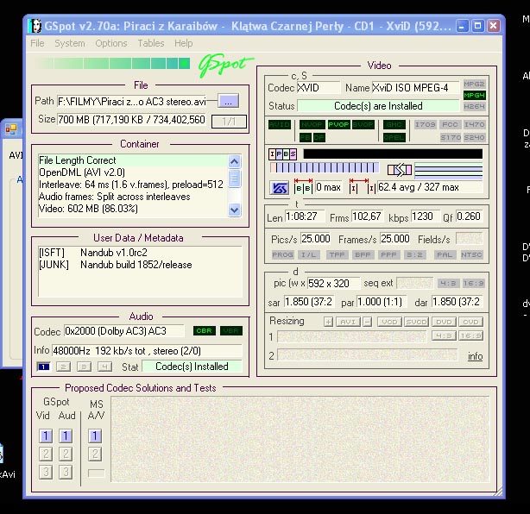Image resolution: width=530 pixels, height=514 pixels.
Task: Click the 16:9 indicator beside seq ext
Action: click(x=474, y=284)
